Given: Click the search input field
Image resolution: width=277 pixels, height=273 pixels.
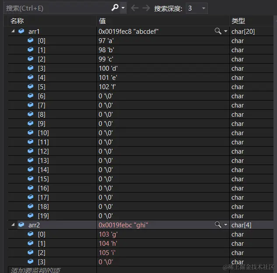Looking at the screenshot, I should (57, 8).
